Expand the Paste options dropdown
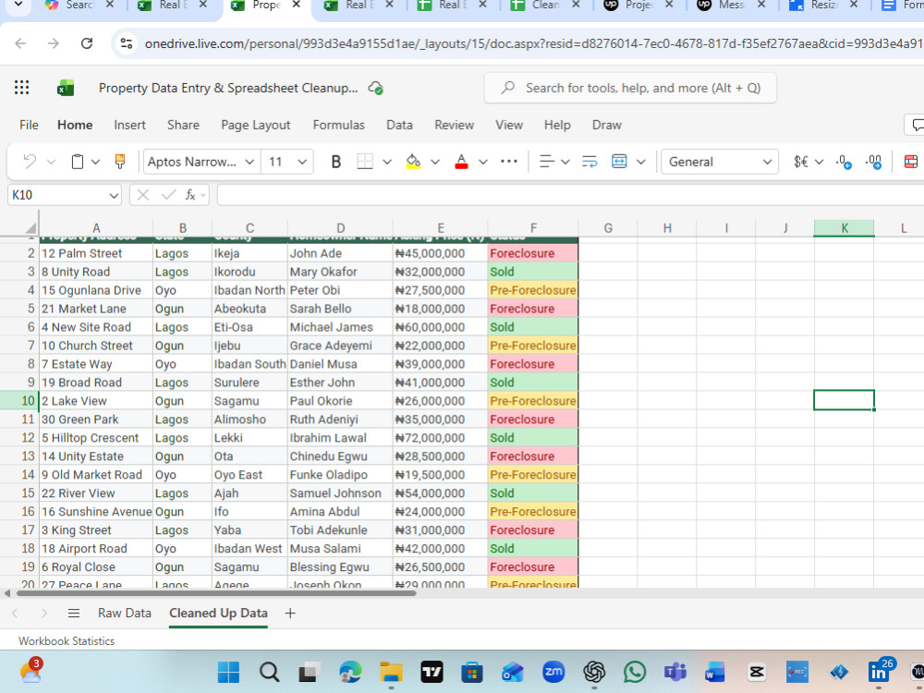 [x=95, y=162]
